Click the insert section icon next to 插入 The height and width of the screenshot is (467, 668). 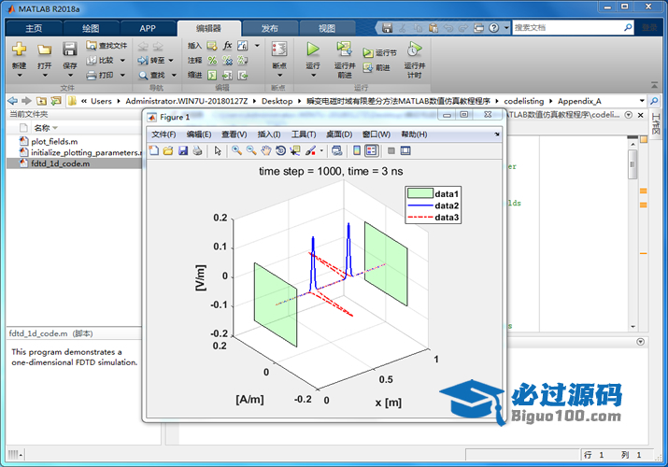(x=212, y=46)
